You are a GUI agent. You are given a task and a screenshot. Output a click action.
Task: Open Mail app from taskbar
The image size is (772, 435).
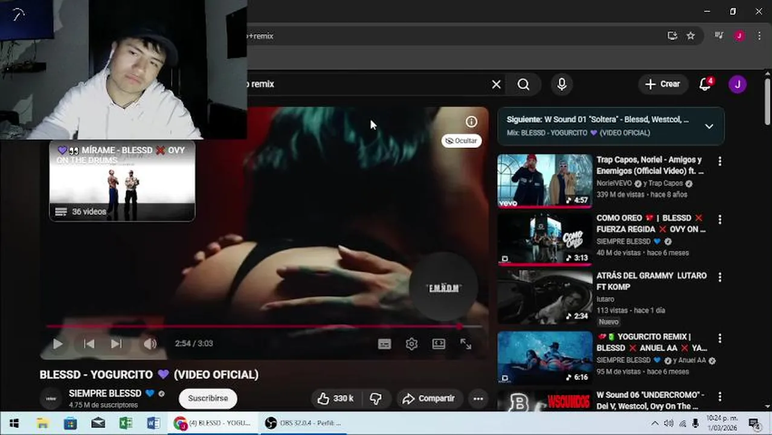[x=98, y=424]
